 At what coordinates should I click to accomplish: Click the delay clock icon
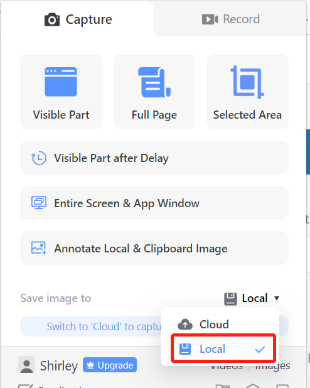pyautogui.click(x=39, y=158)
